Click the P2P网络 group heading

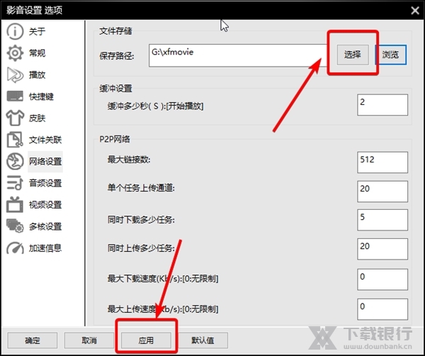[x=115, y=139]
